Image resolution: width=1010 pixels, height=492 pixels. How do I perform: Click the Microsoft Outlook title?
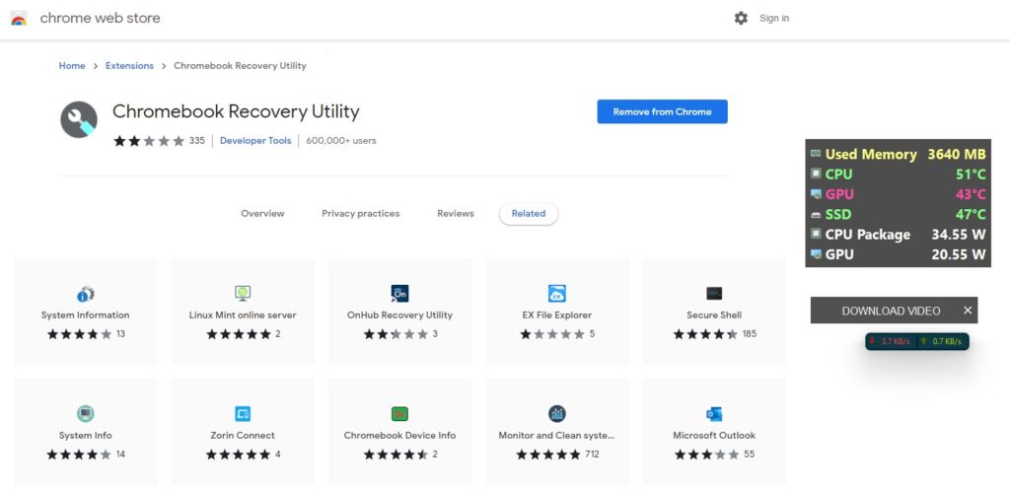tap(714, 436)
